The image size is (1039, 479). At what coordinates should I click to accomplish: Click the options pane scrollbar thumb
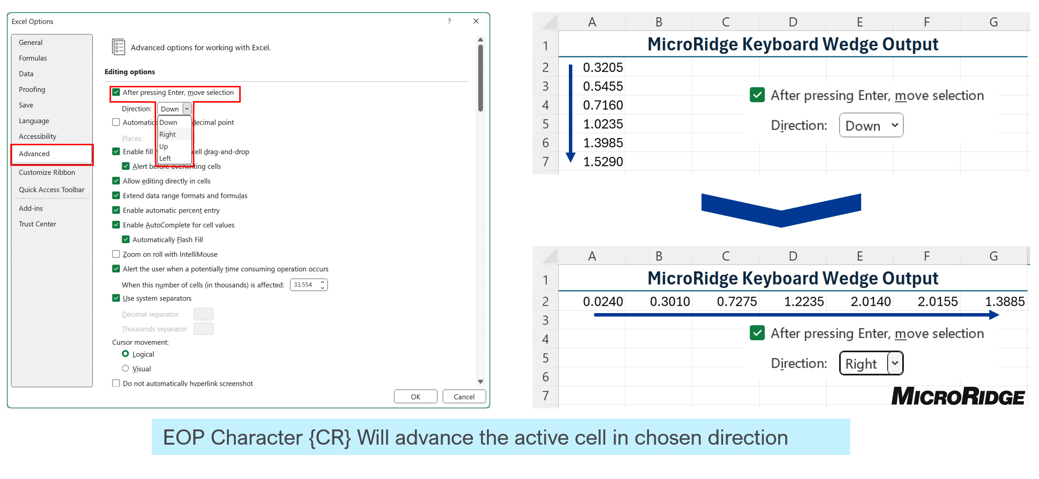click(x=480, y=78)
